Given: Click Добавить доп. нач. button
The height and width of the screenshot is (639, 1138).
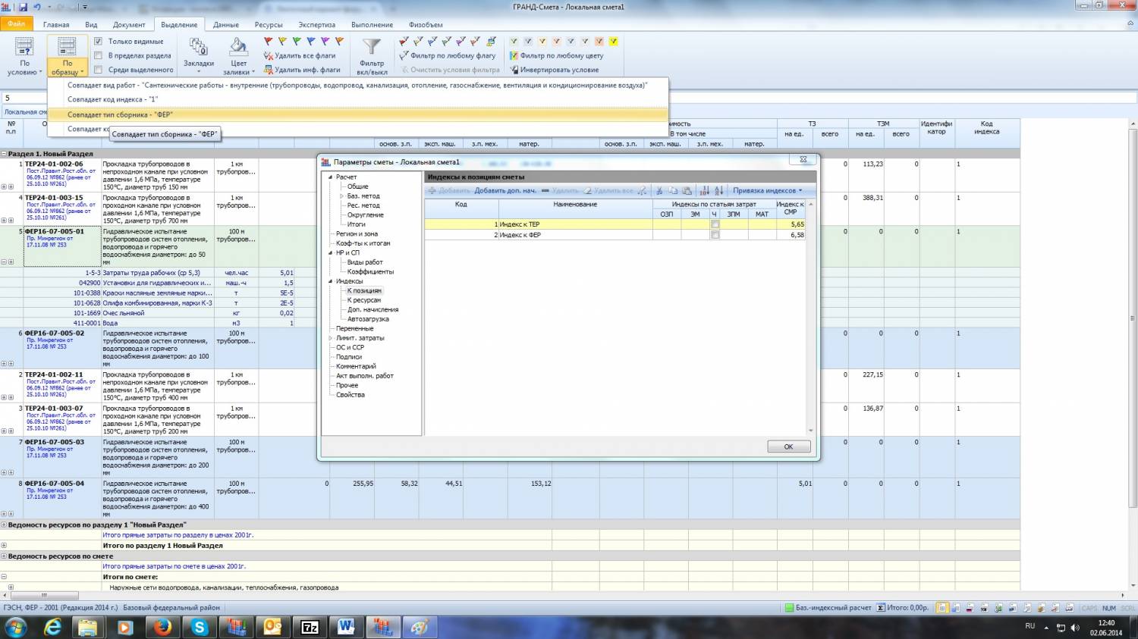Looking at the screenshot, I should tap(505, 191).
